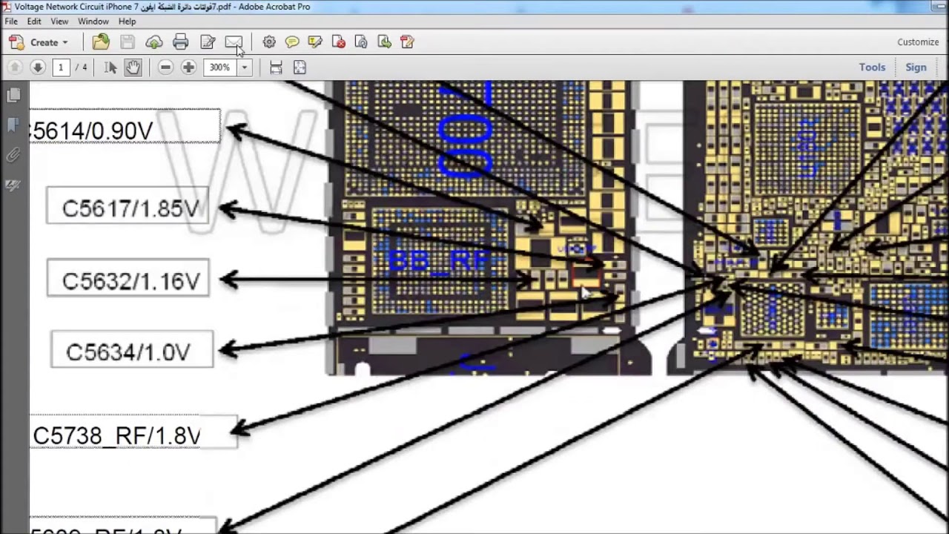949x534 pixels.
Task: Click the Save file floppy icon
Action: pos(128,42)
